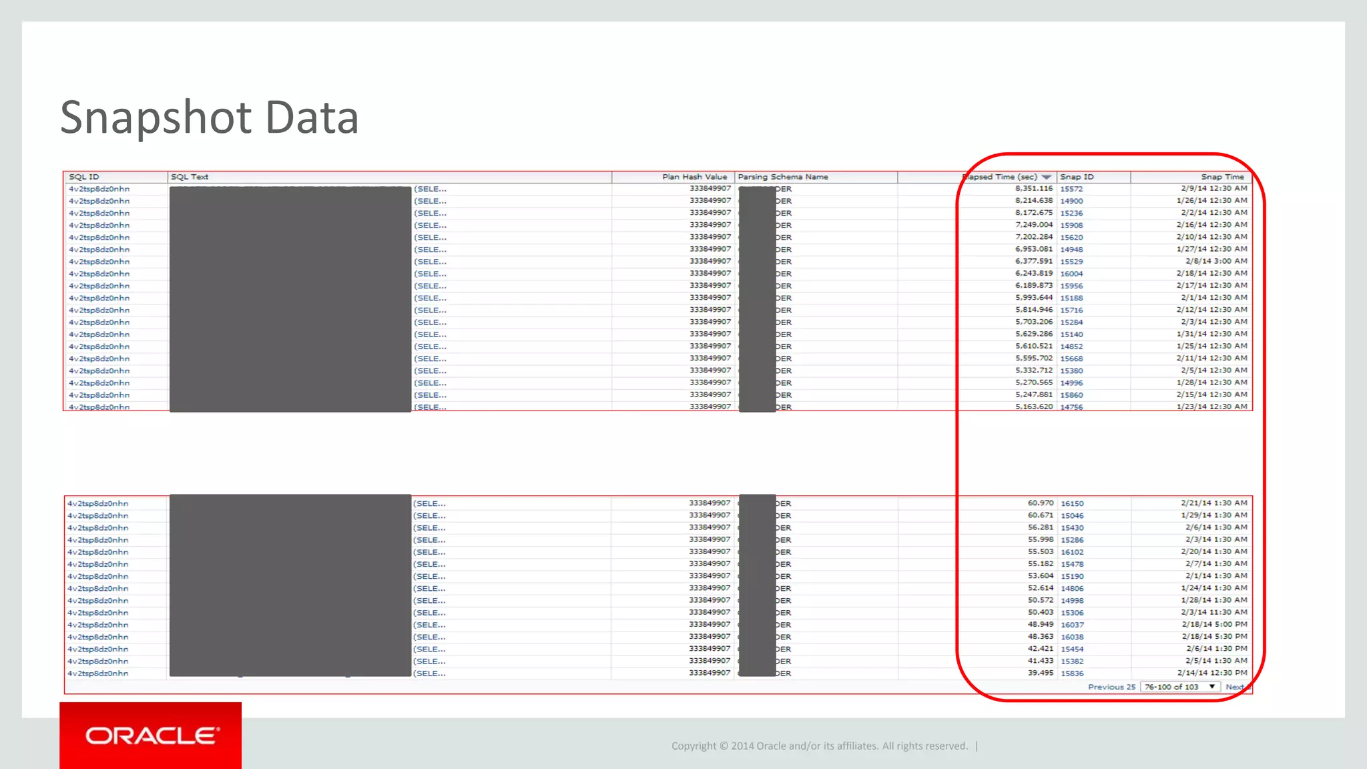This screenshot has height=769, width=1367.
Task: Open Snap ID 14806 link
Action: click(1072, 589)
